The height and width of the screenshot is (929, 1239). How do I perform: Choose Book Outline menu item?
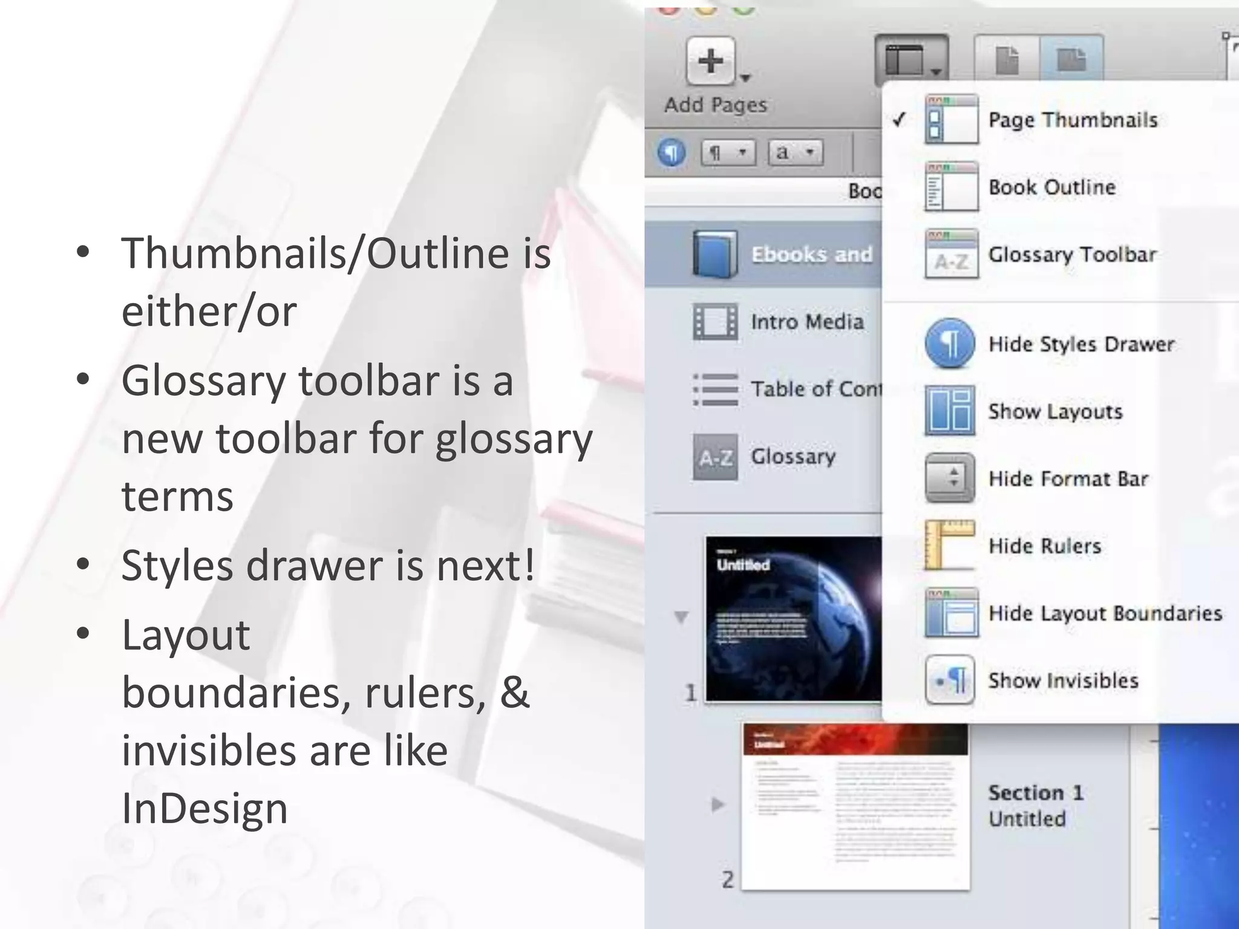[1061, 187]
